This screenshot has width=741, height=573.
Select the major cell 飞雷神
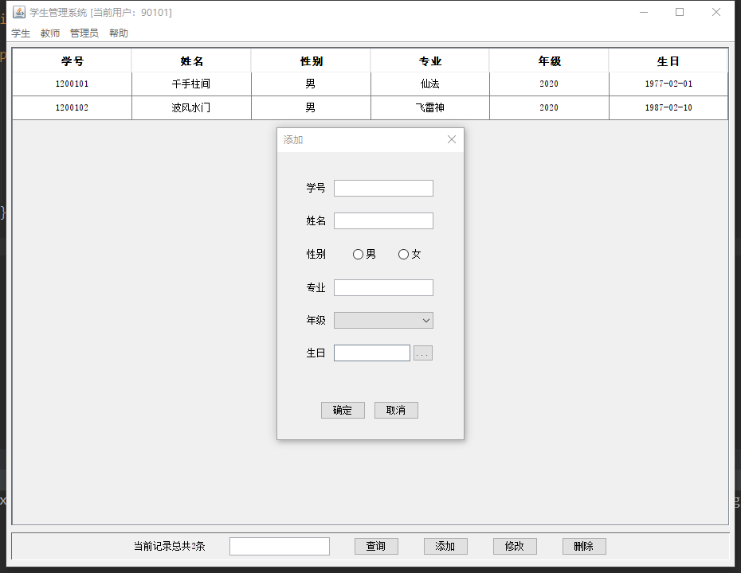tap(430, 108)
